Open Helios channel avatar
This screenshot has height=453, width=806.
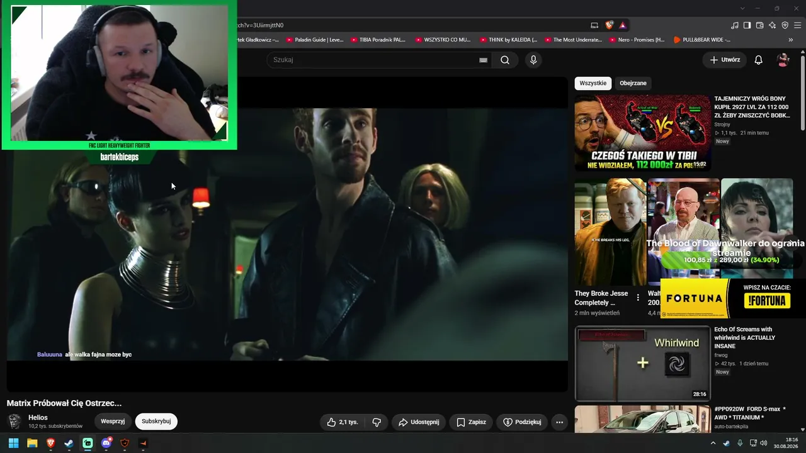coord(14,422)
